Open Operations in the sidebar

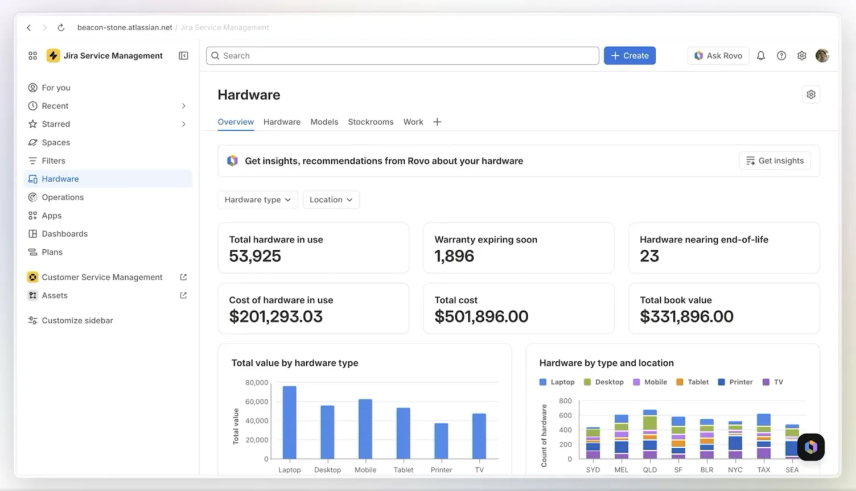[108, 197]
